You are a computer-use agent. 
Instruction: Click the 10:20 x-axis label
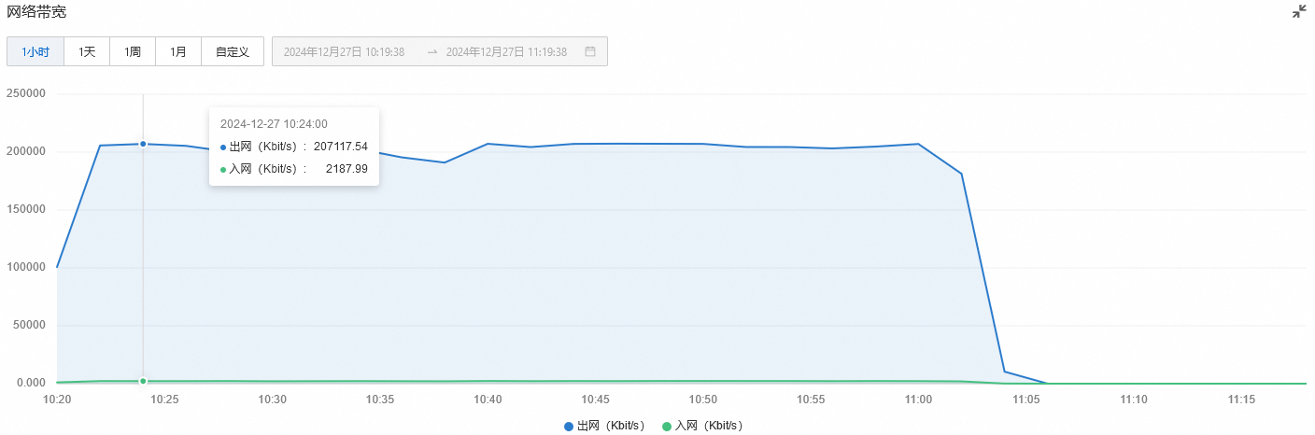click(x=57, y=400)
